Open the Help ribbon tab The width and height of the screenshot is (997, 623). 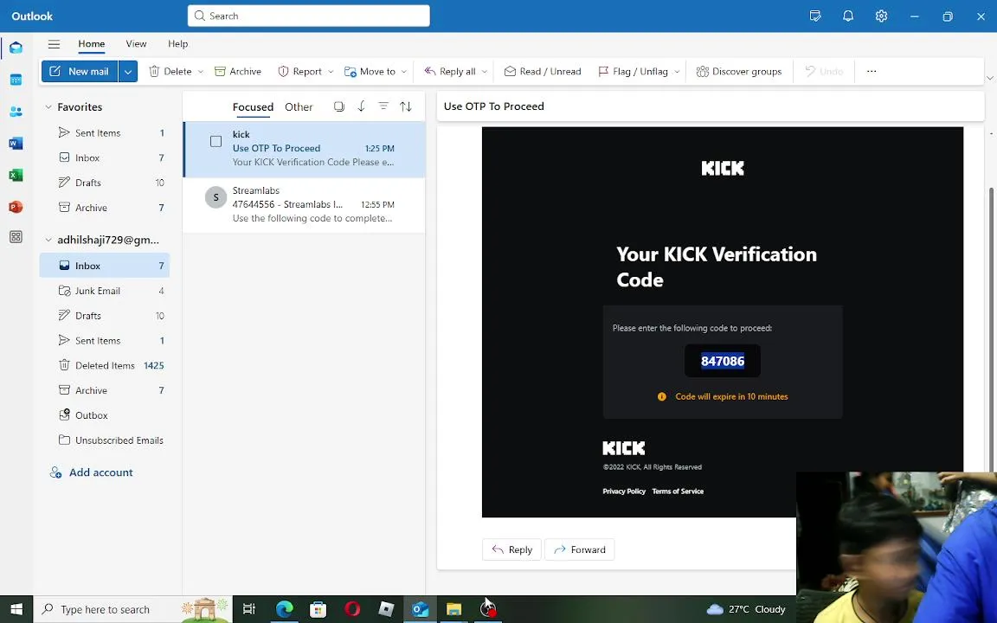point(178,44)
